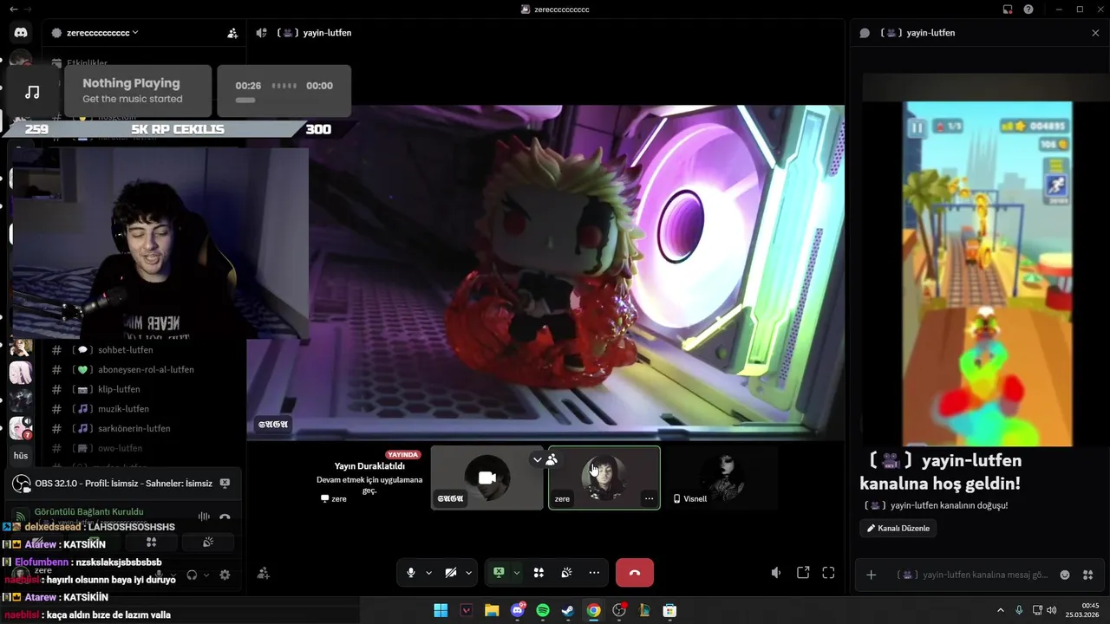Click the invite people icon beside server name
The width and height of the screenshot is (1110, 624).
coord(232,33)
